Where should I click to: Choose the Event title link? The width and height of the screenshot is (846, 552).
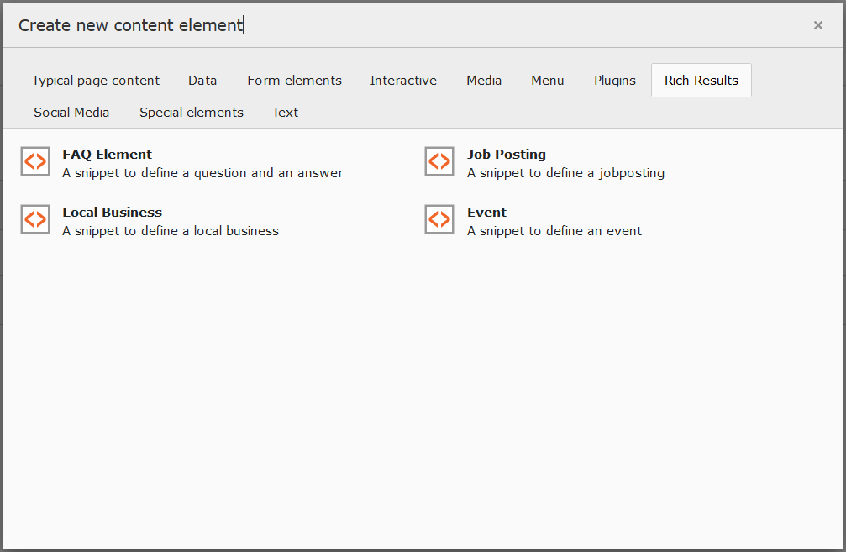(486, 213)
